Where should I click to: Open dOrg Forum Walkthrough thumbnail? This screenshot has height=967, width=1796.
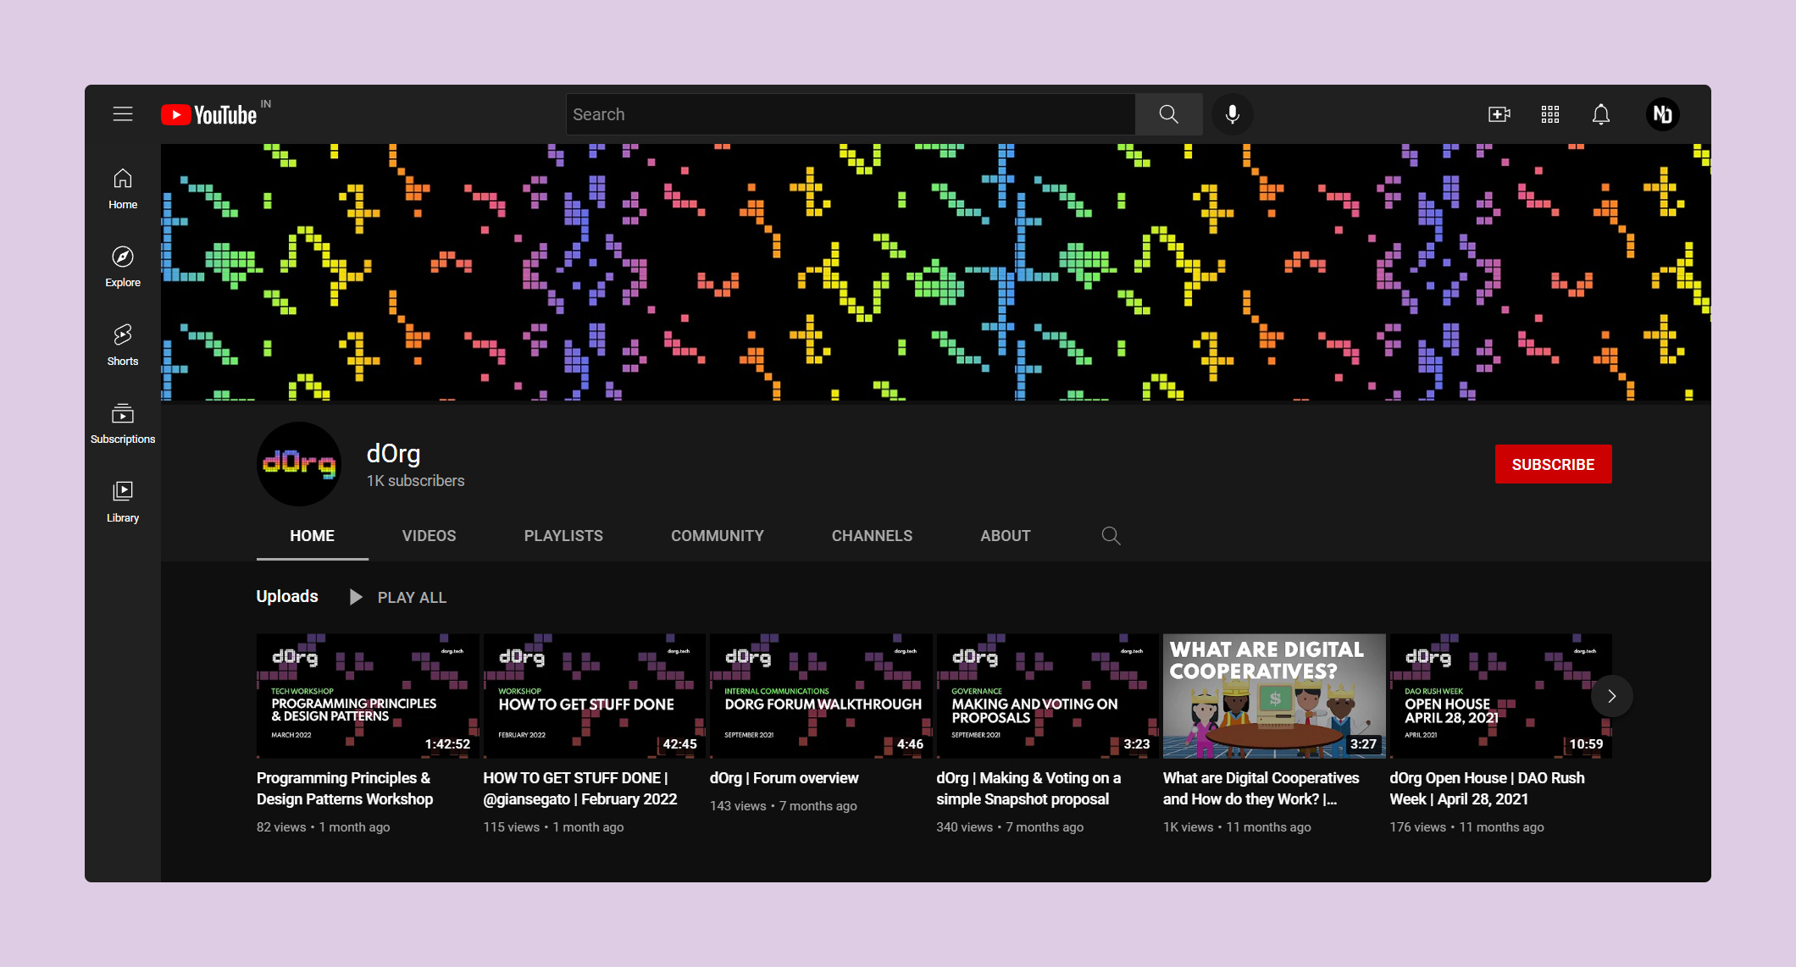821,696
